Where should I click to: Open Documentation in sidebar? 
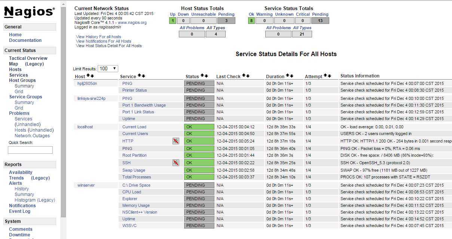(25, 40)
